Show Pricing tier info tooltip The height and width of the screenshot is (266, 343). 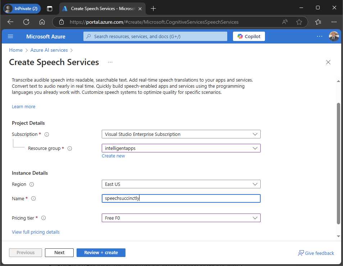(x=44, y=218)
